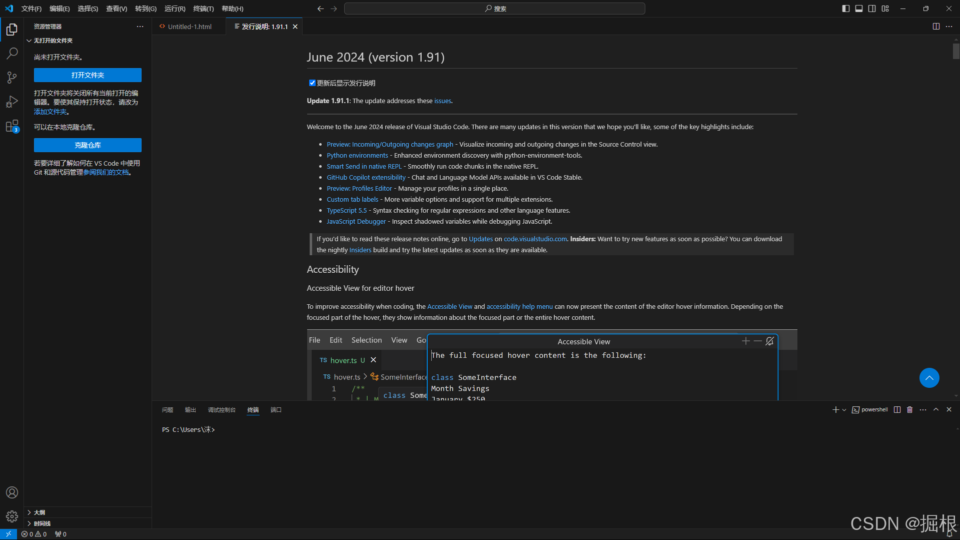Close the release notes tab
960x540 pixels.
(x=295, y=27)
